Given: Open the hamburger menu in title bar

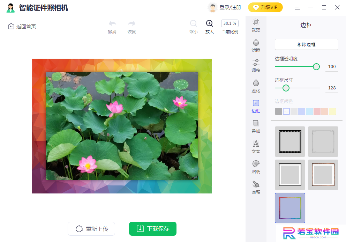Looking at the screenshot, I should point(298,8).
